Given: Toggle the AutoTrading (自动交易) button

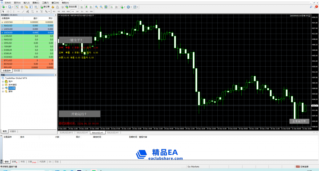Looking at the screenshot, I should pyautogui.click(x=71, y=7).
